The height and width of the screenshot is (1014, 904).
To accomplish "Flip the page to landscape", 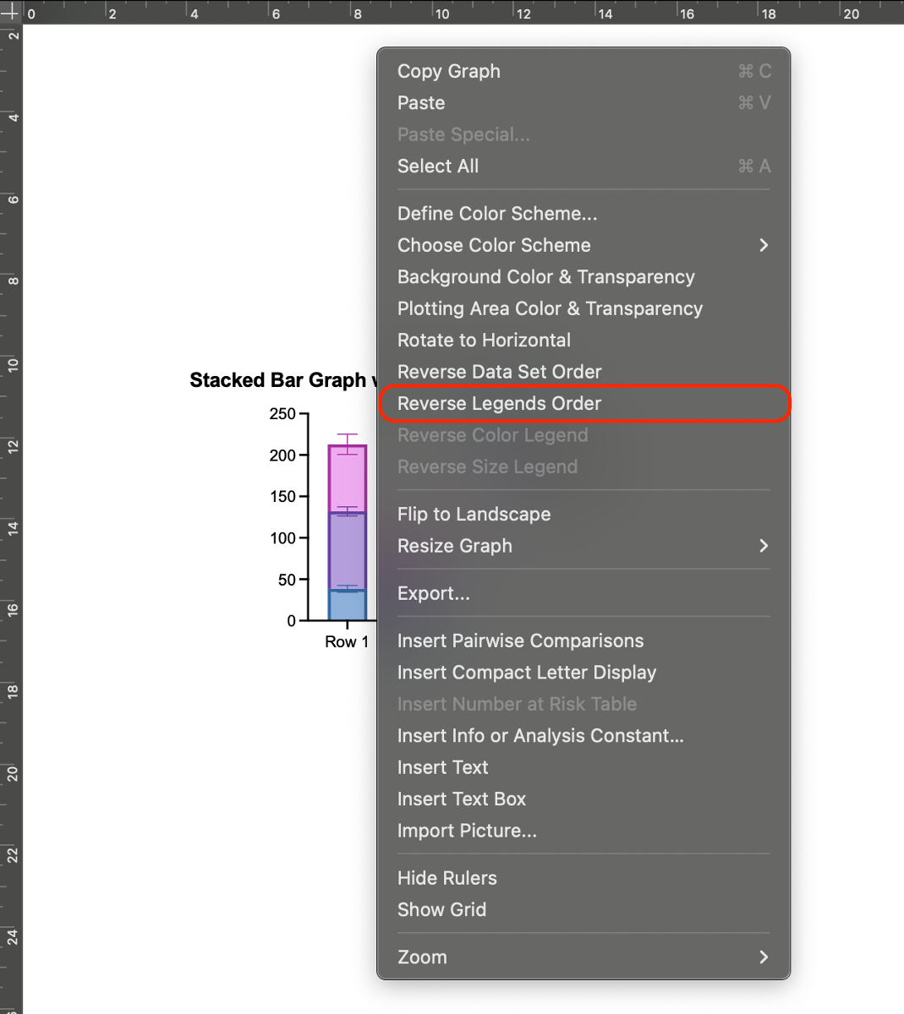I will 474,514.
